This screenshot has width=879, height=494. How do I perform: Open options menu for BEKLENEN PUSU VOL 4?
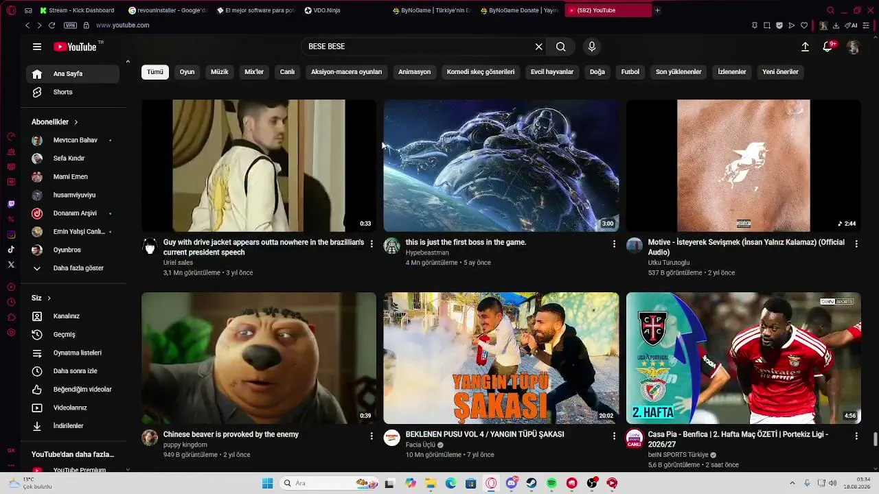coord(614,436)
